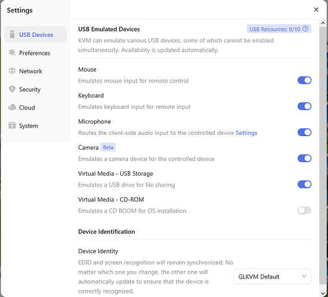Switch off Virtual Media USB Storage

pos(304,185)
